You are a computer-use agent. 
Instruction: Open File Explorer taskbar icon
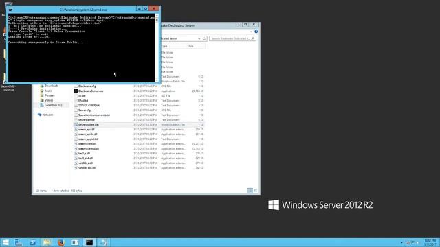pyautogui.click(x=47, y=242)
